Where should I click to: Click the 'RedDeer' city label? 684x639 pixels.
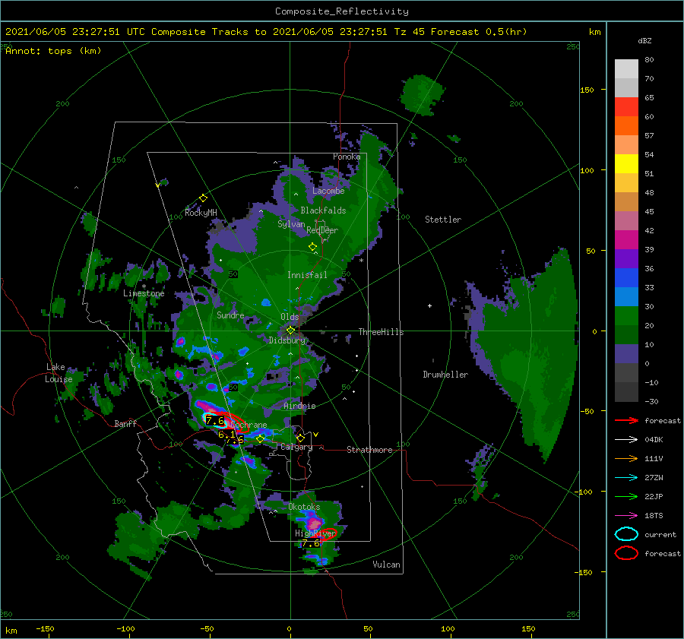click(322, 230)
